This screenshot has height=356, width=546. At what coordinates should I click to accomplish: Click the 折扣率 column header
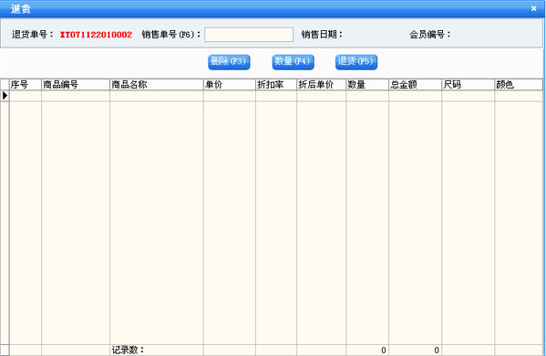tap(276, 85)
